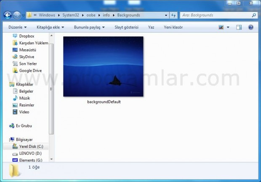261x182 pixels.
Task: Change view with the view icon
Action: (x=221, y=27)
